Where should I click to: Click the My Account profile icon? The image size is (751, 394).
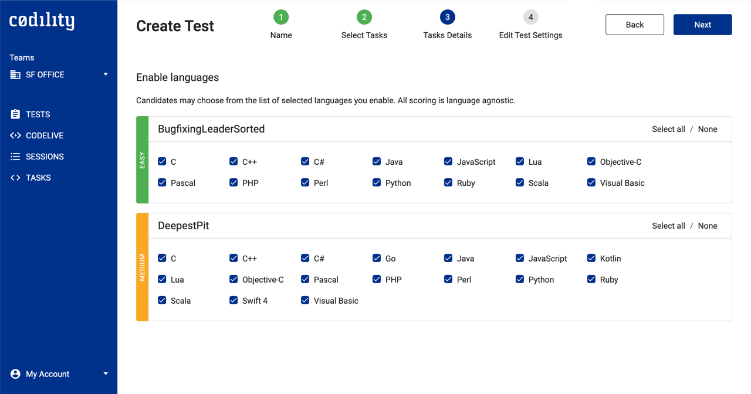[x=15, y=374]
